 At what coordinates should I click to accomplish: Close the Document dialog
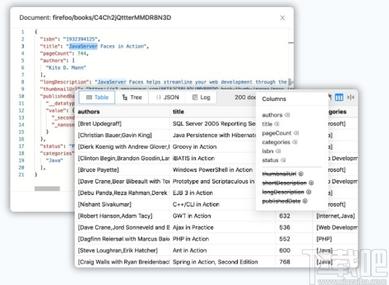pyautogui.click(x=282, y=19)
